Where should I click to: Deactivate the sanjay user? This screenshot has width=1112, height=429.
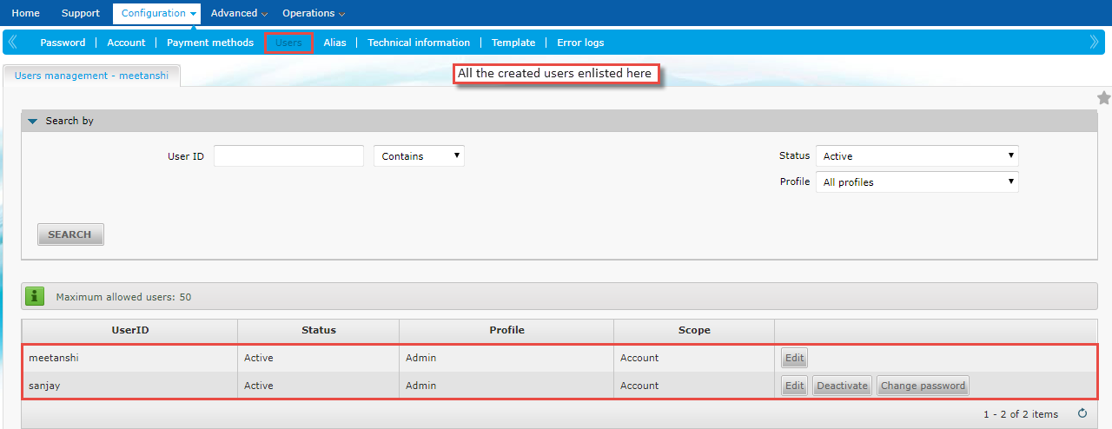[843, 386]
